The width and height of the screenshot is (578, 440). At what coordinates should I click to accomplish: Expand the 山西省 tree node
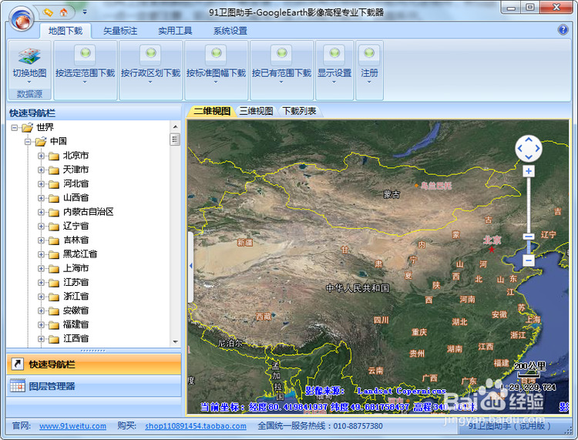[x=42, y=198]
